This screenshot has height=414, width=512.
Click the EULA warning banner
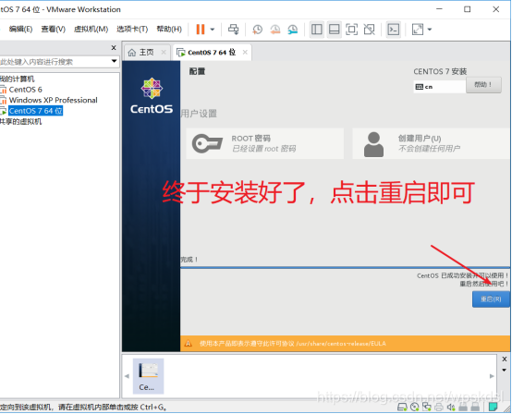coord(345,344)
